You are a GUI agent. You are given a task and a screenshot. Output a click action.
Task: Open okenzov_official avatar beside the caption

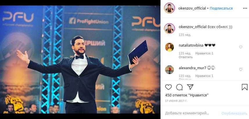click(x=169, y=28)
